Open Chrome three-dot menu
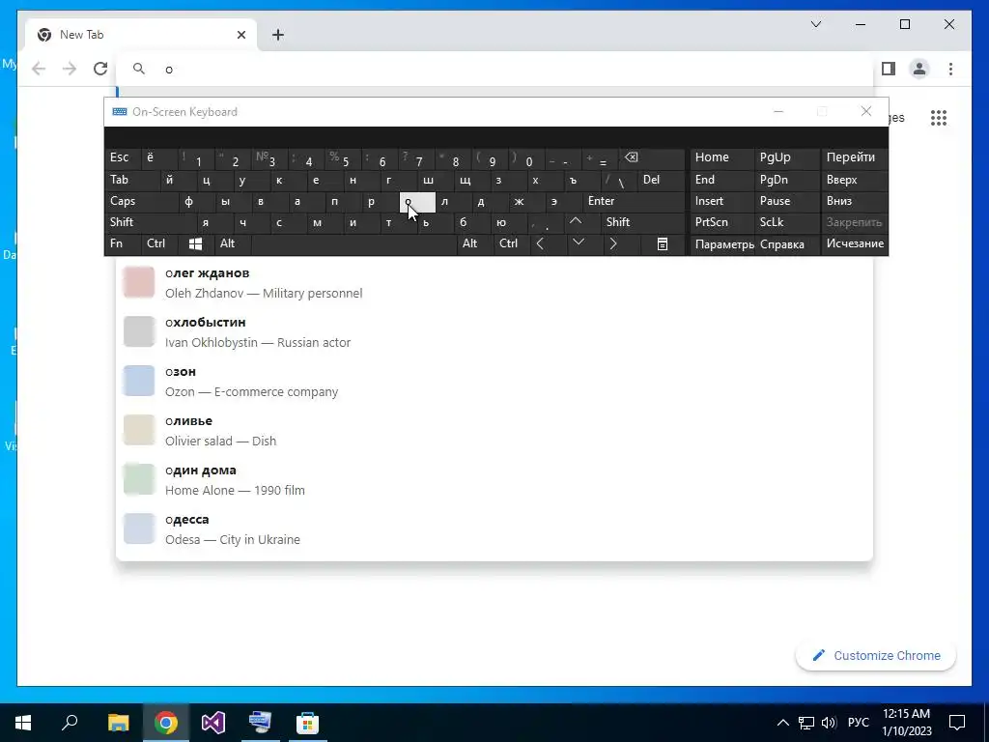The width and height of the screenshot is (989, 742). (950, 69)
